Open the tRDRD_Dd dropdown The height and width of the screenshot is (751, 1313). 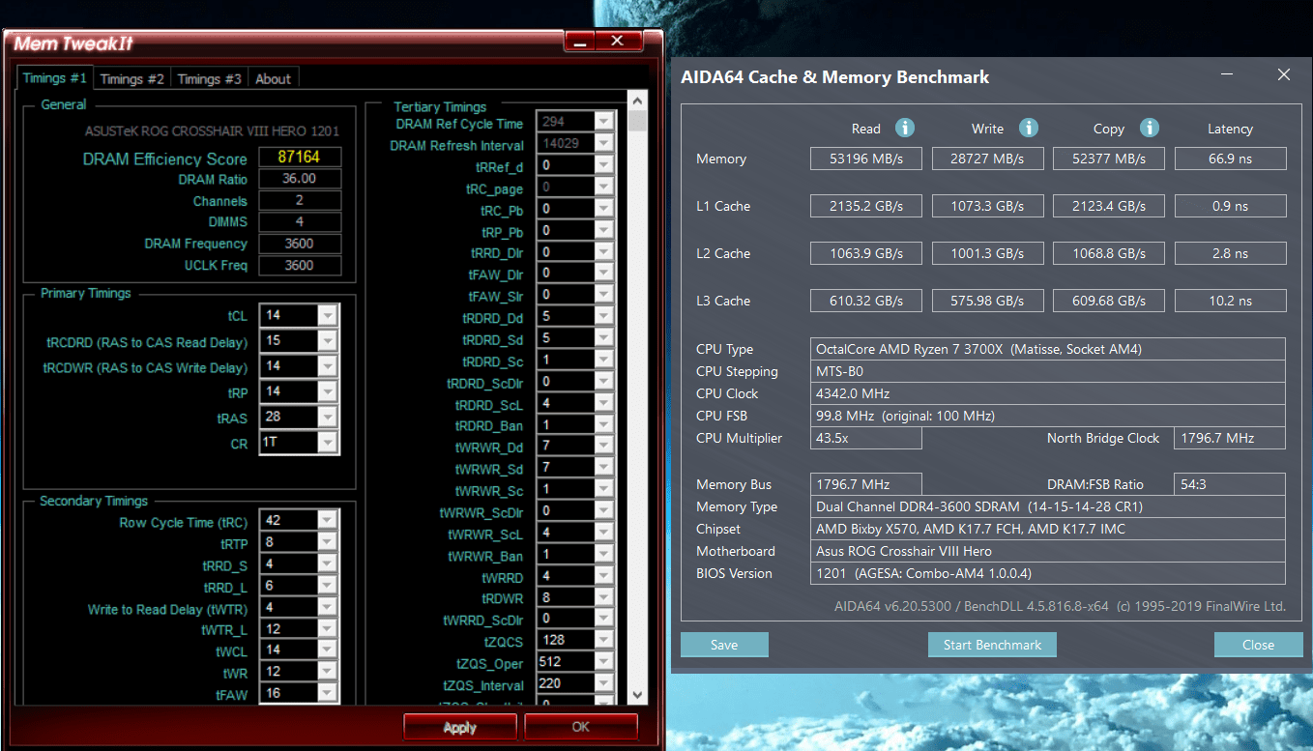point(604,316)
